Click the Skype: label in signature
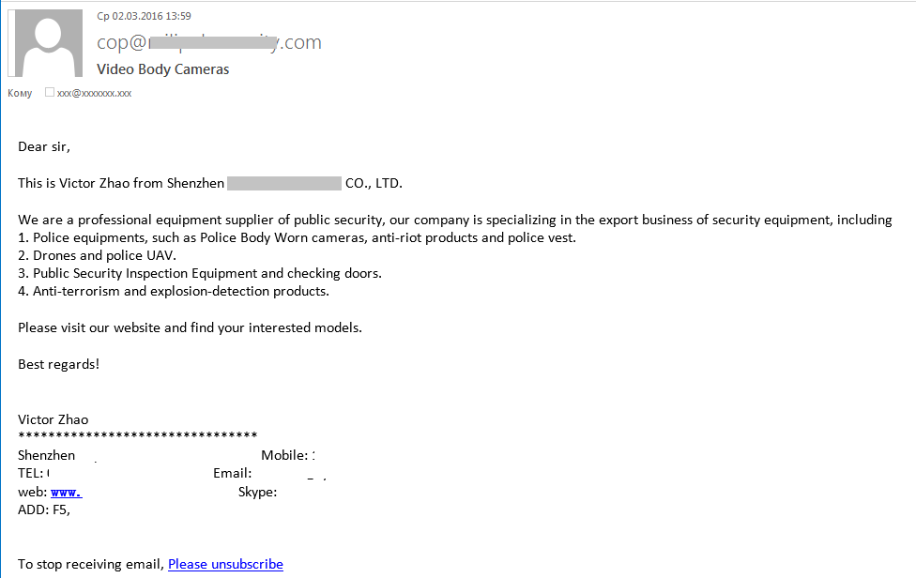Viewport: 916px width, 578px height. pyautogui.click(x=257, y=493)
